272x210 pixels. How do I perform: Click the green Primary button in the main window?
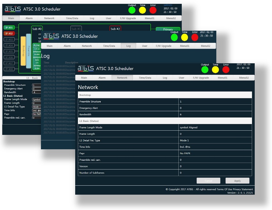168,29
